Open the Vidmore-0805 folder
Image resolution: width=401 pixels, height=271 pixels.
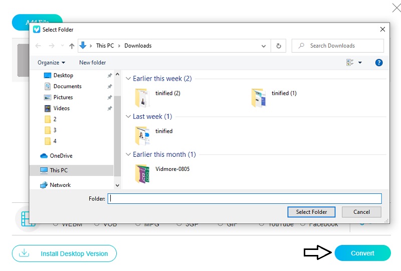click(142, 173)
